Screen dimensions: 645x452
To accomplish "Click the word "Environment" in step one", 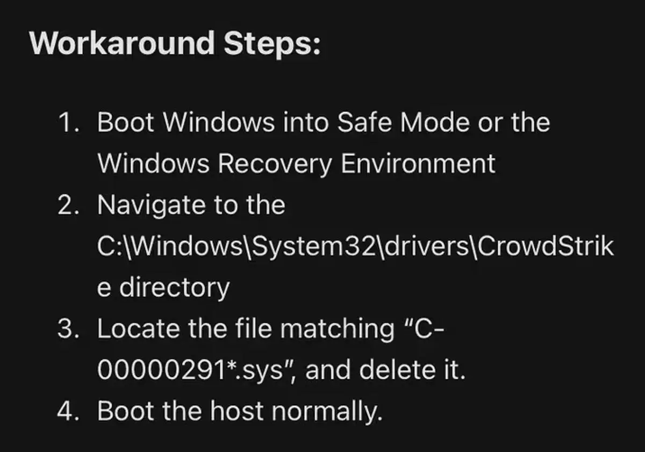I will click(418, 163).
